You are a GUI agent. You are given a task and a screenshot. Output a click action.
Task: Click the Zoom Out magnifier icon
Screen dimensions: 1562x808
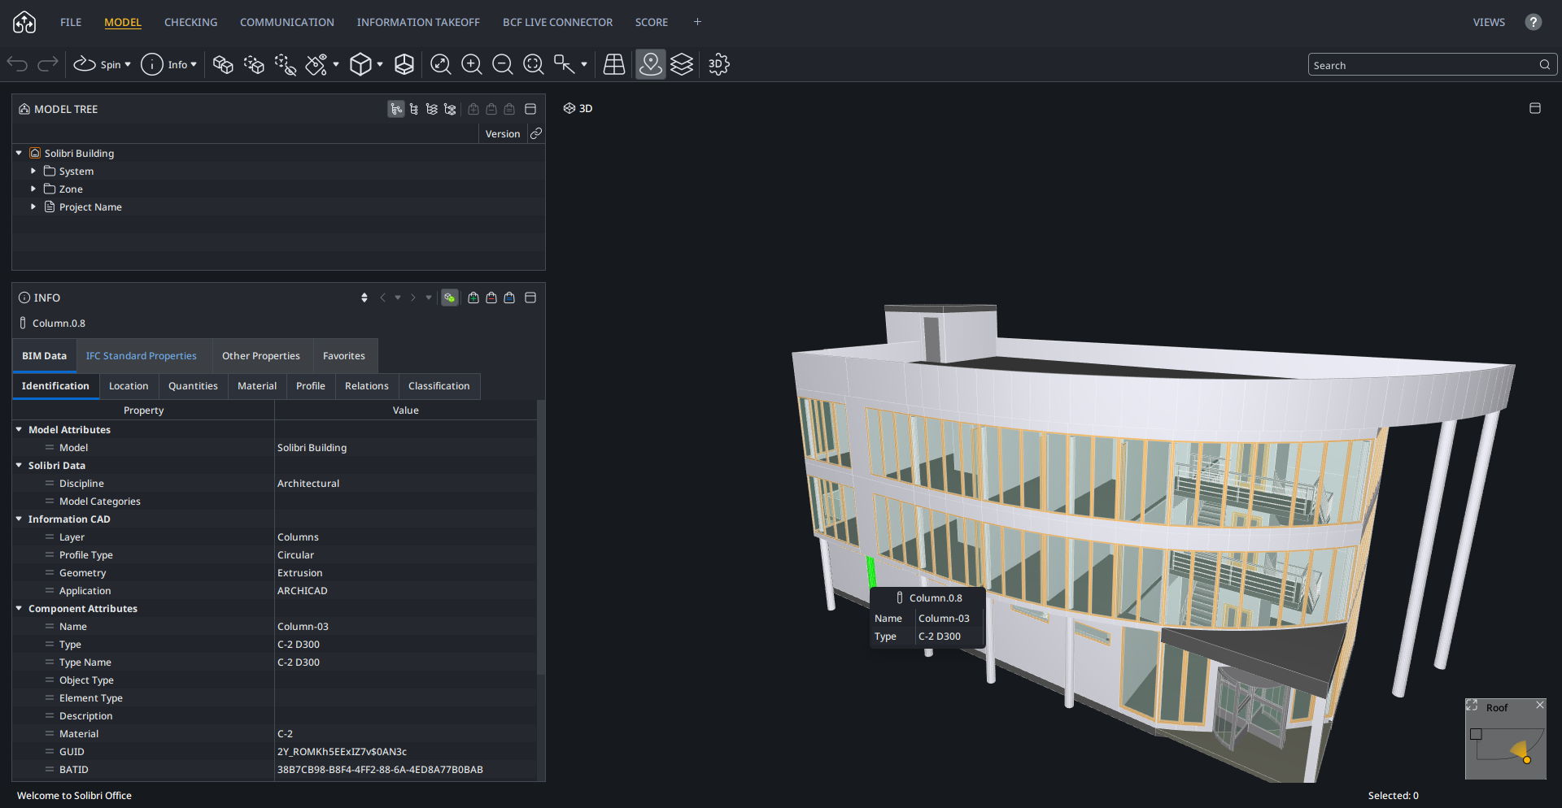[x=502, y=64]
